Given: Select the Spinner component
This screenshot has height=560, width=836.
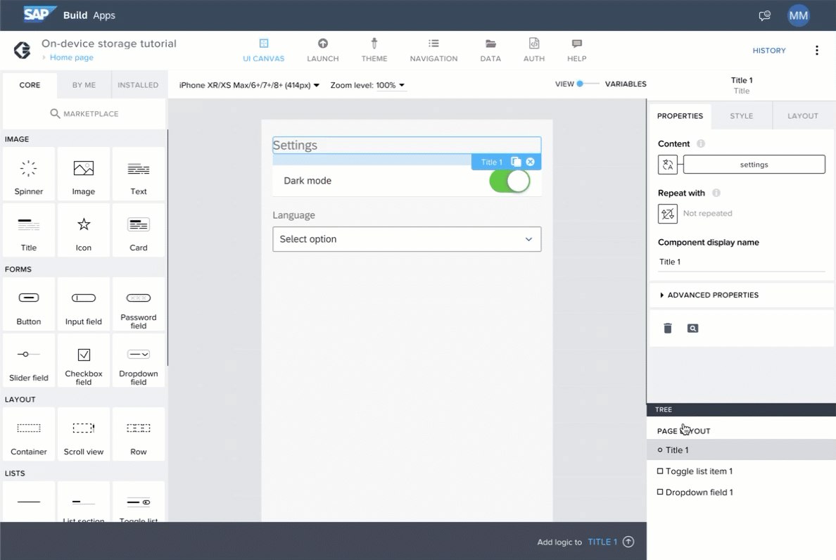Looking at the screenshot, I should (29, 174).
